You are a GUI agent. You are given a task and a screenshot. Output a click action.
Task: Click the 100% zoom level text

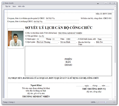(93, 102)
